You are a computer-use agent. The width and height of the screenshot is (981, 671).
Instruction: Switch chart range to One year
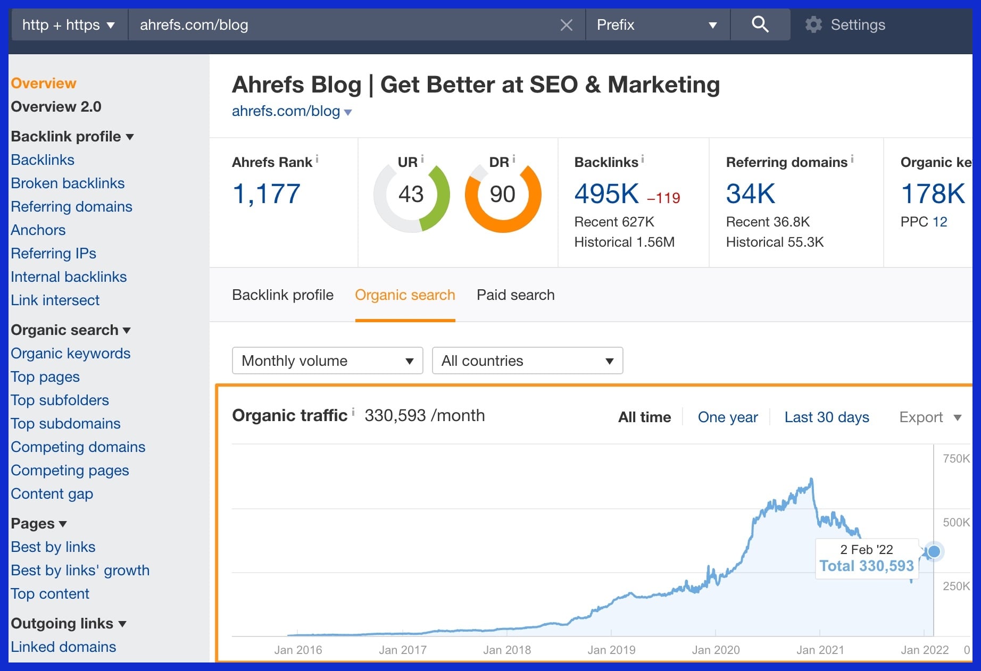(728, 417)
